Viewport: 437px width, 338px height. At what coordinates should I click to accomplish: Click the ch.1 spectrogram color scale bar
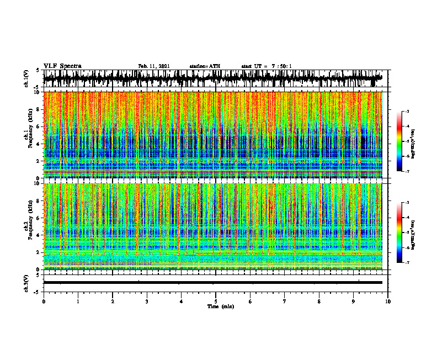pos(399,141)
